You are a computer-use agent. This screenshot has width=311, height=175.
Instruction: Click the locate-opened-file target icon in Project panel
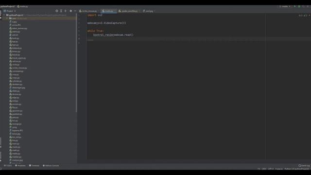57,11
